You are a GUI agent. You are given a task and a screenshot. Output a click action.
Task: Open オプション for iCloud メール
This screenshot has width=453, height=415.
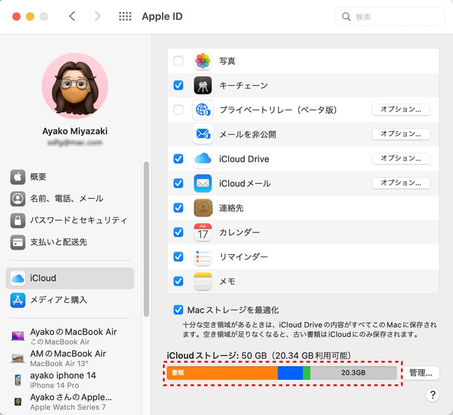[401, 183]
